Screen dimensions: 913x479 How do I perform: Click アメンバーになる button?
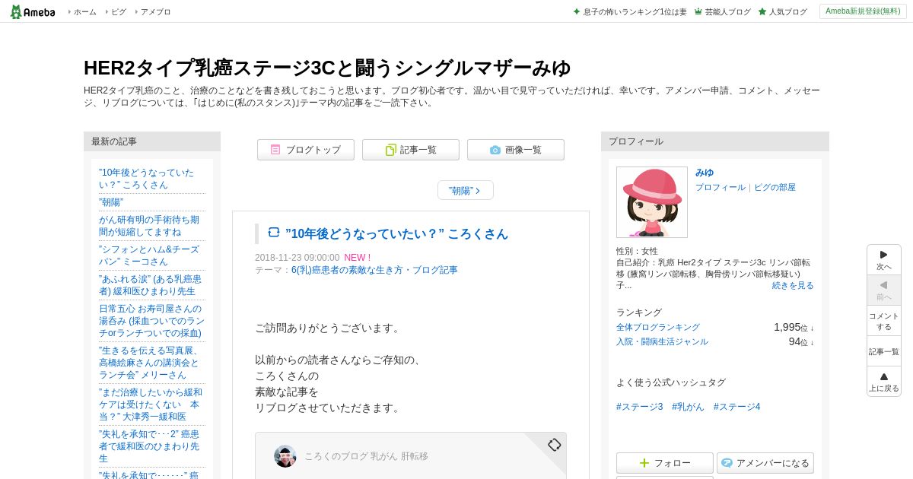pyautogui.click(x=765, y=463)
